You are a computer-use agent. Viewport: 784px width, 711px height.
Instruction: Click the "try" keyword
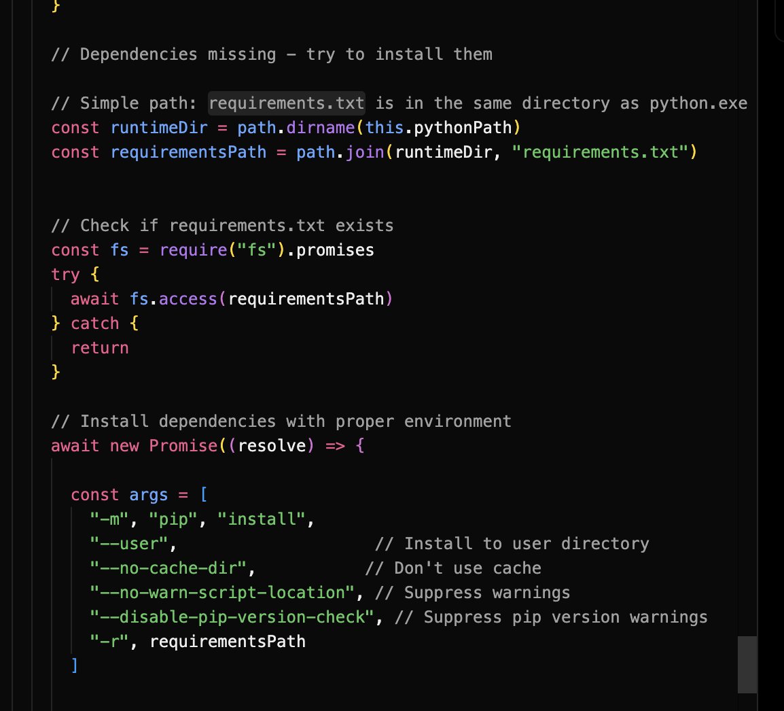(x=65, y=275)
